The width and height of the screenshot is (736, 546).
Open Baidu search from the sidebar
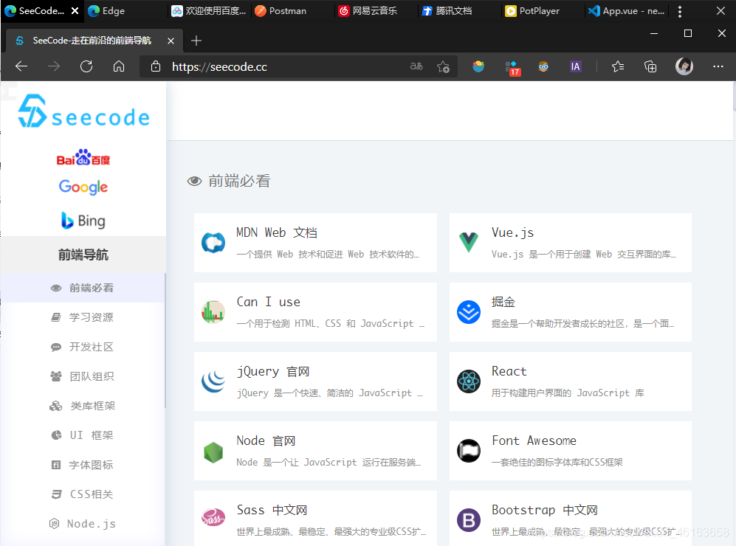pyautogui.click(x=83, y=158)
